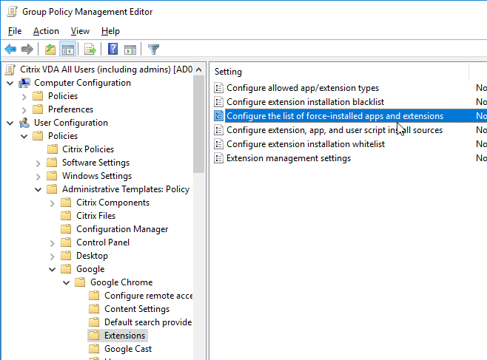
Task: Click the Citrix Files folder icon
Action: (x=66, y=216)
